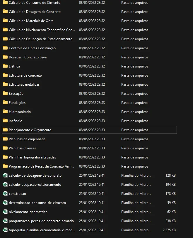Select the Excel icon for calculo-de-dosagem-de-concreto
This screenshot has width=193, height=238.
pos(5,175)
